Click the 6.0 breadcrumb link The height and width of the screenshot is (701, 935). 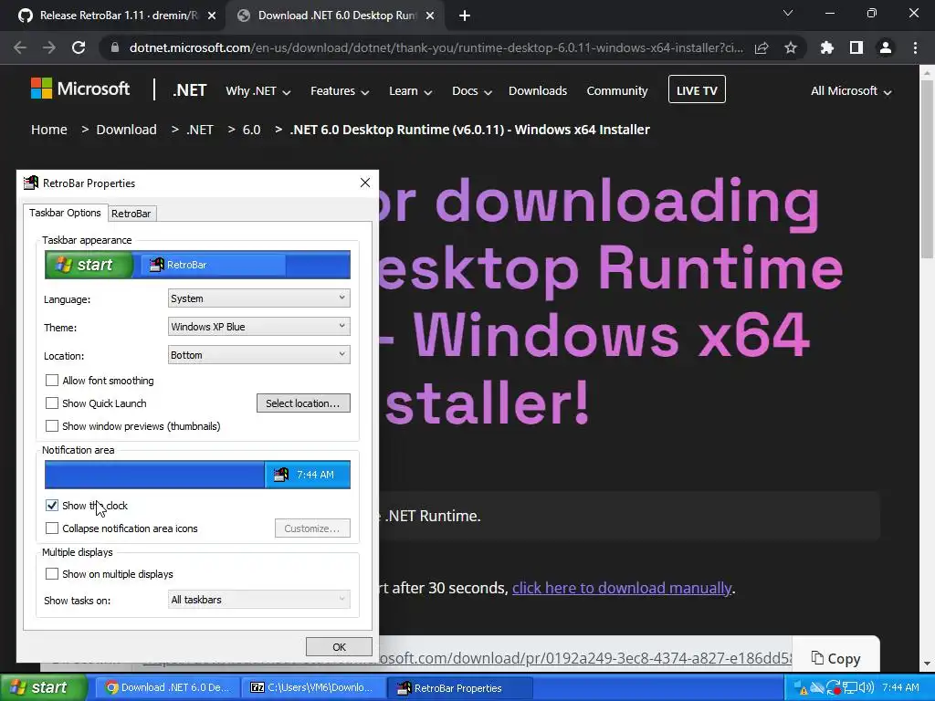click(252, 130)
